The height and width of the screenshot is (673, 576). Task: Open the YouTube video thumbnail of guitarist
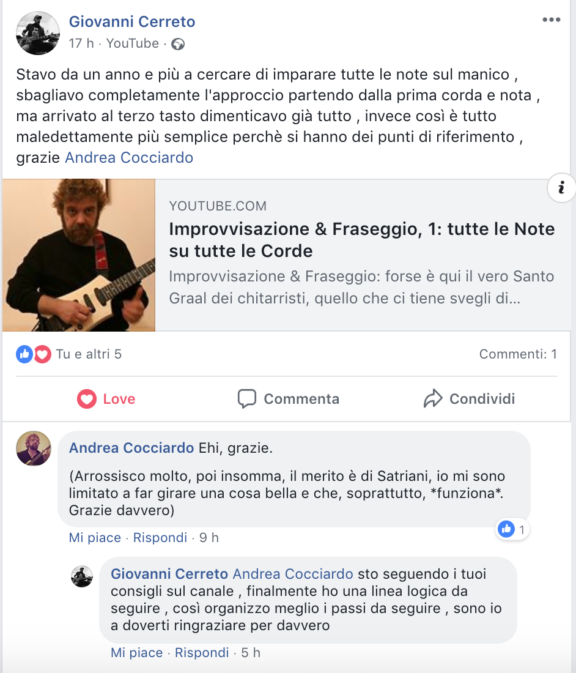pyautogui.click(x=79, y=255)
